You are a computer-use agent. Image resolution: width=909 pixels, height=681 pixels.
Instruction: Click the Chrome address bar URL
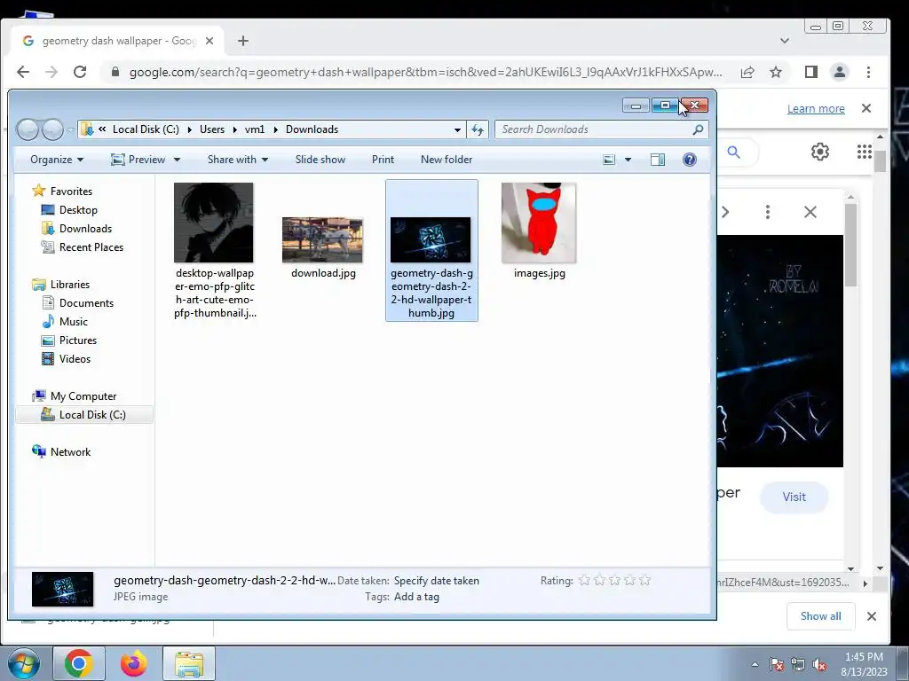(425, 72)
